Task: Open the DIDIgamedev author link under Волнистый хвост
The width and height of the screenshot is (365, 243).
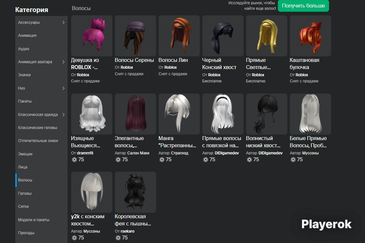Action: [x=271, y=153]
